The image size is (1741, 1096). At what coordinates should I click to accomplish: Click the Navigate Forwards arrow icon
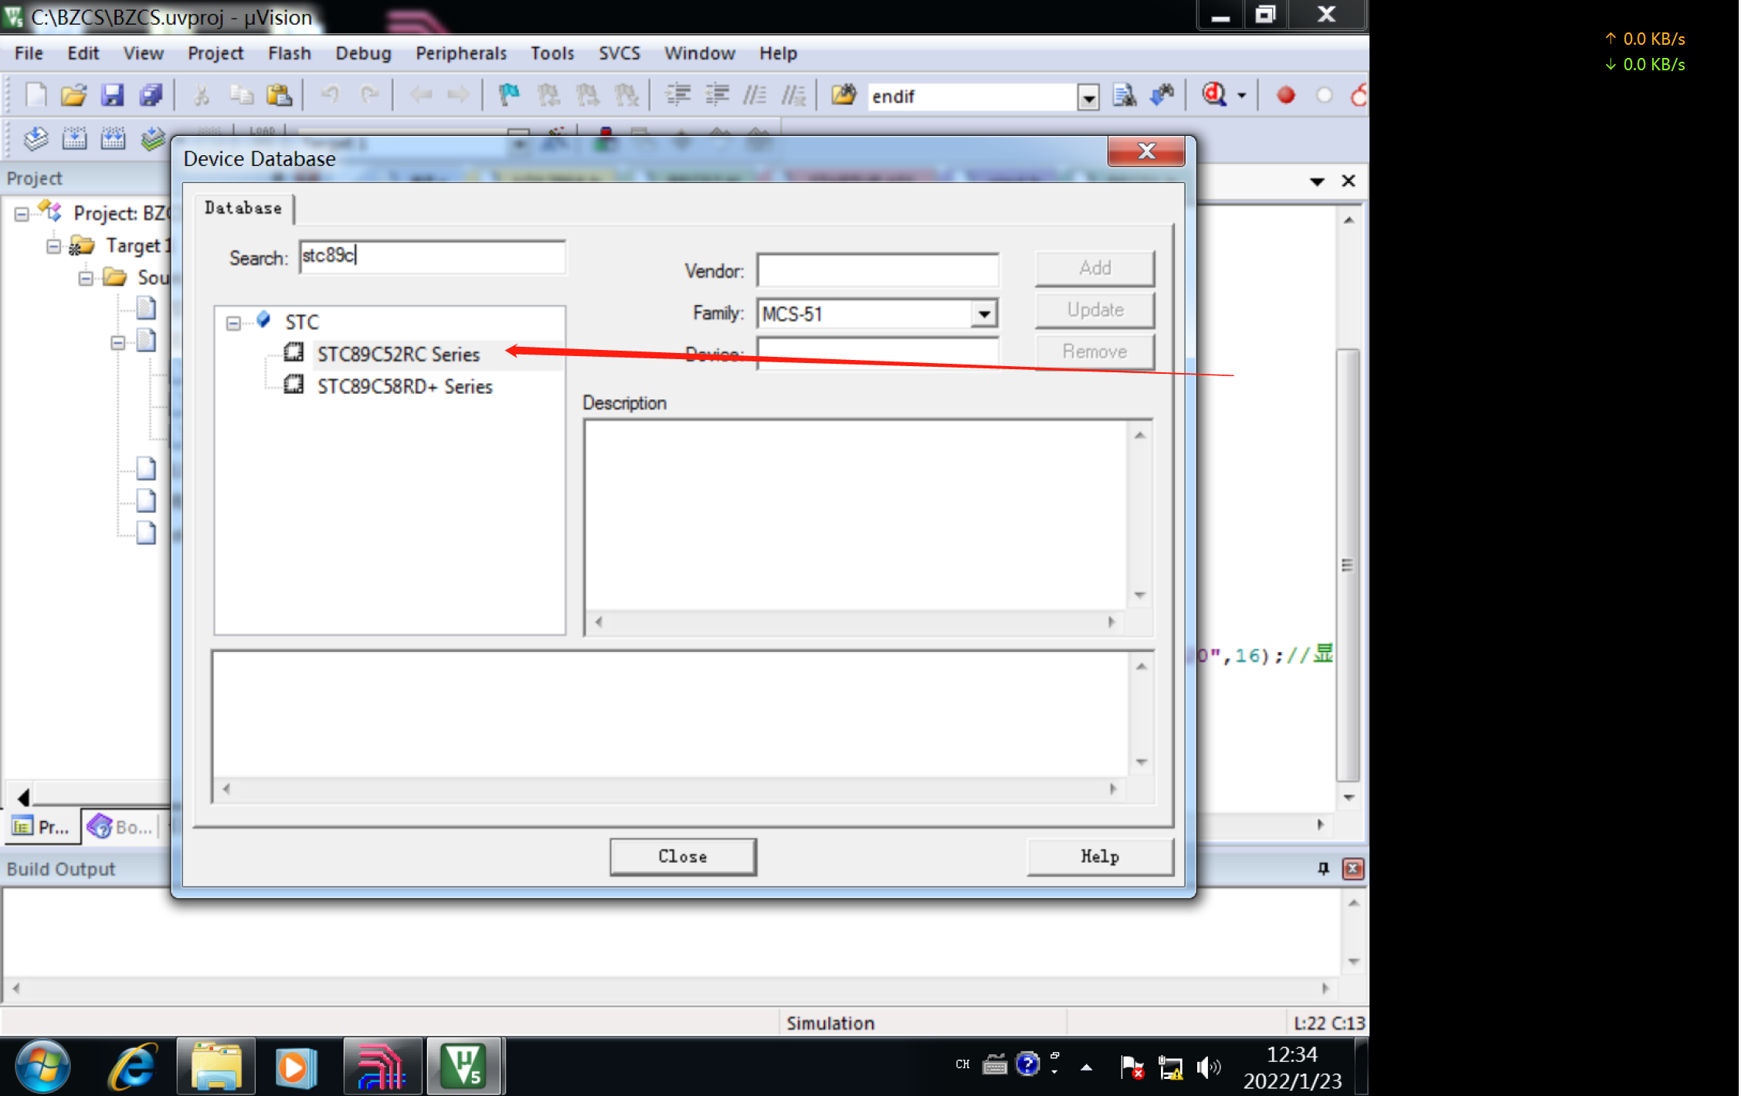click(459, 95)
